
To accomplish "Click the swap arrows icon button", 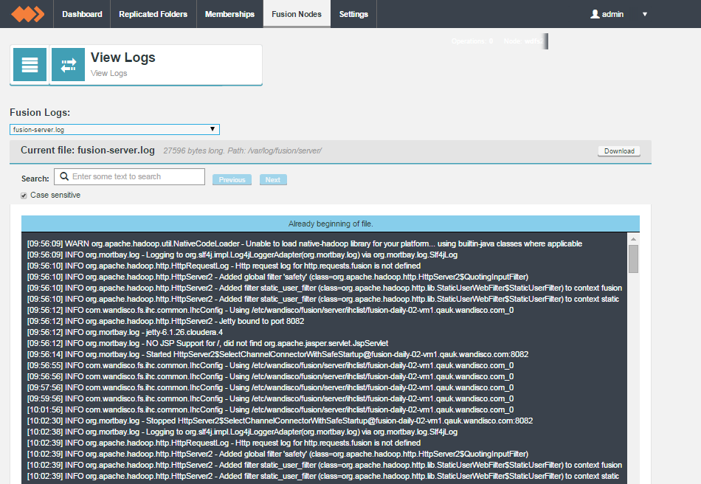I will (x=69, y=65).
